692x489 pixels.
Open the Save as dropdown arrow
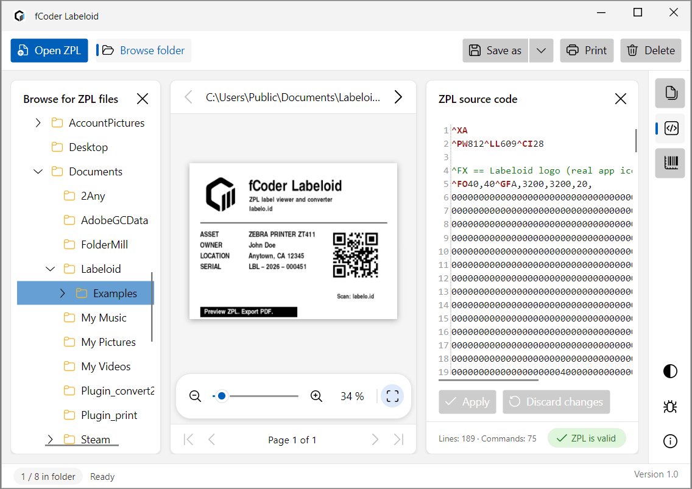click(x=541, y=51)
